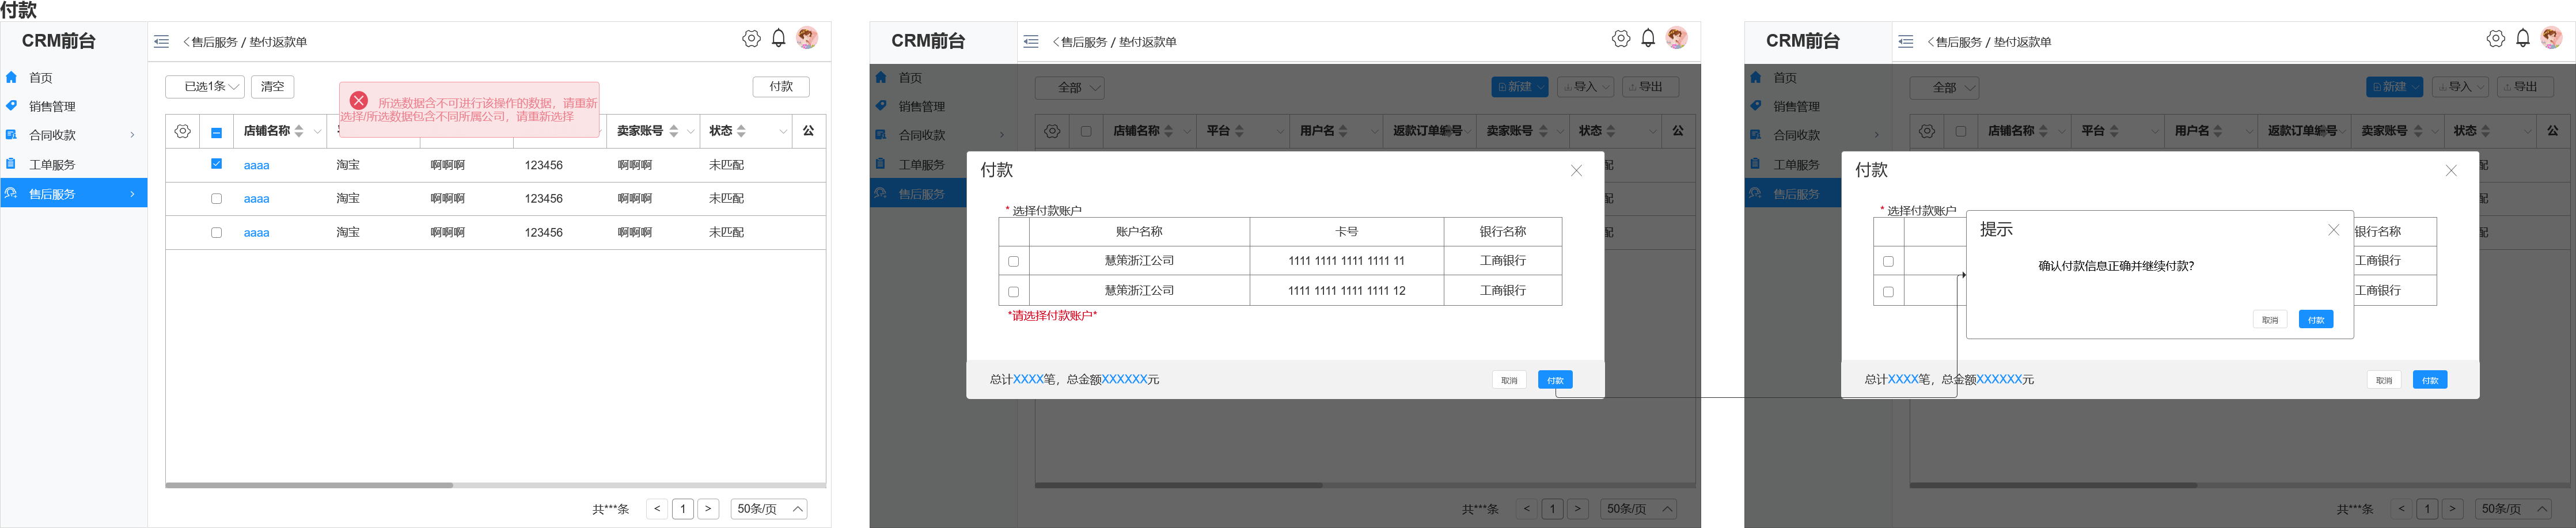The image size is (2576, 528).
Task: Click 导出 on the account-selection screen
Action: point(1651,87)
